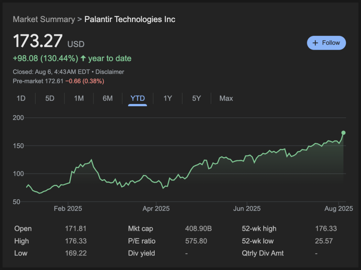361x270 pixels.
Task: Switch to the 5Y range tab
Action: pyautogui.click(x=197, y=98)
